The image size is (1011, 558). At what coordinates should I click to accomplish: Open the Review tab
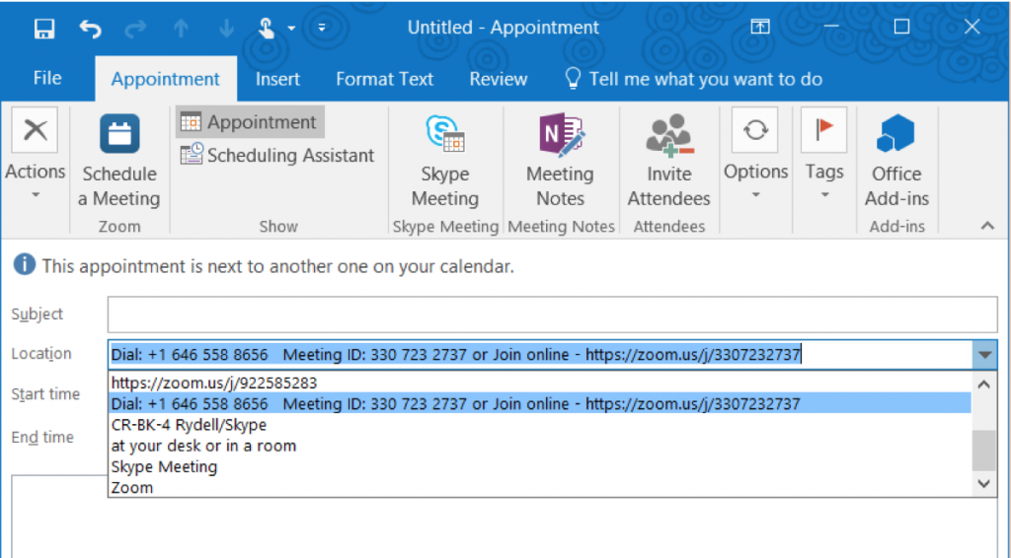(499, 79)
